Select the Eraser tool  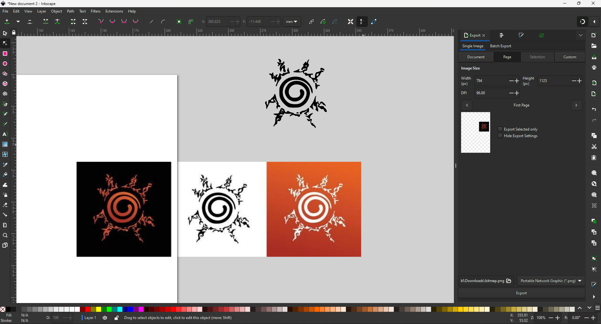pyautogui.click(x=5, y=205)
